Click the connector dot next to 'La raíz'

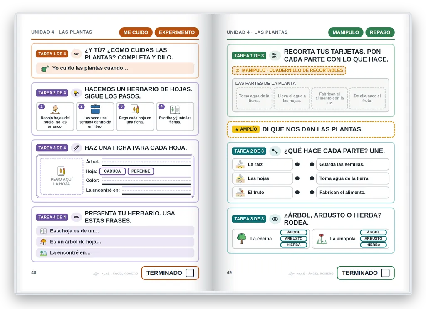297,164
